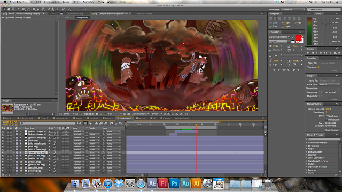
Task: Switch to little guy walk timeline tab
Action: (x=26, y=118)
